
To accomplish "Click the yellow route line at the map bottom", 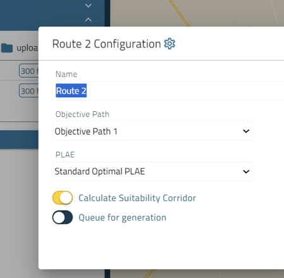I will coord(150,274).
